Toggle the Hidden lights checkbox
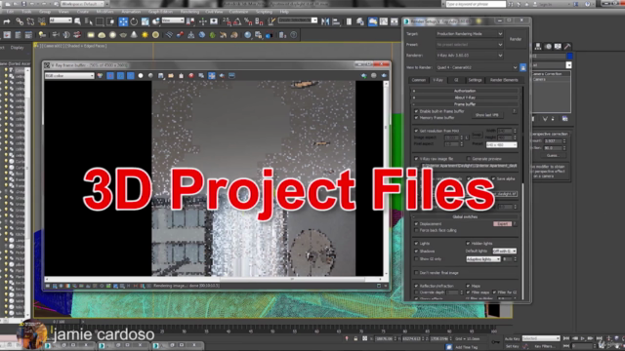Viewport: 625px width, 351px height. [468, 243]
